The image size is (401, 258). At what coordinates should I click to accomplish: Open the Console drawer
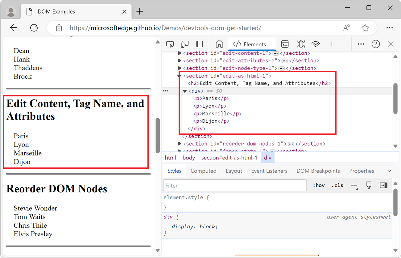285,44
